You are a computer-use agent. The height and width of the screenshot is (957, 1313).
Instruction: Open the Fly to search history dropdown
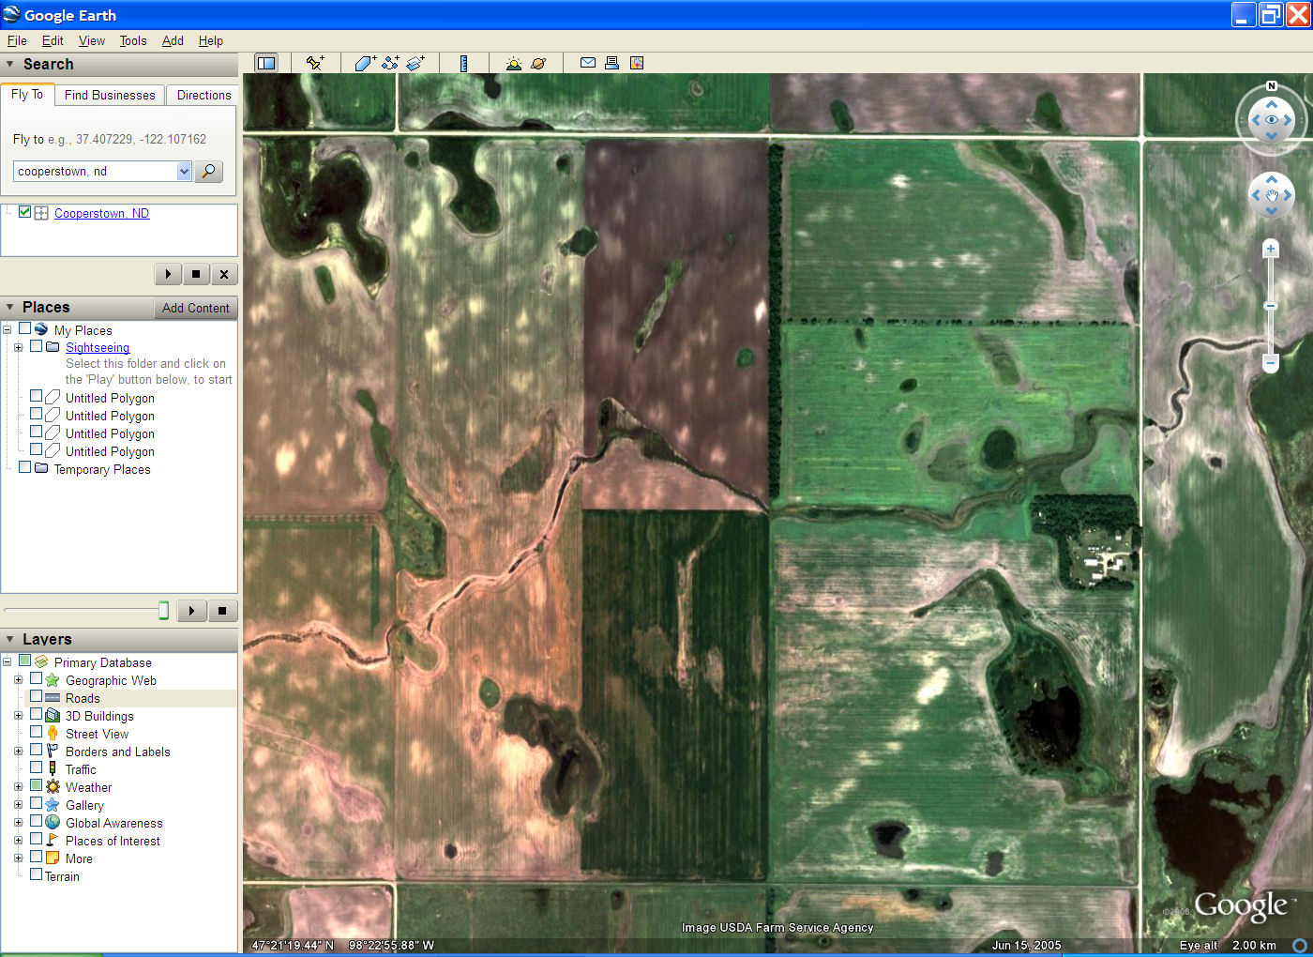tap(184, 171)
